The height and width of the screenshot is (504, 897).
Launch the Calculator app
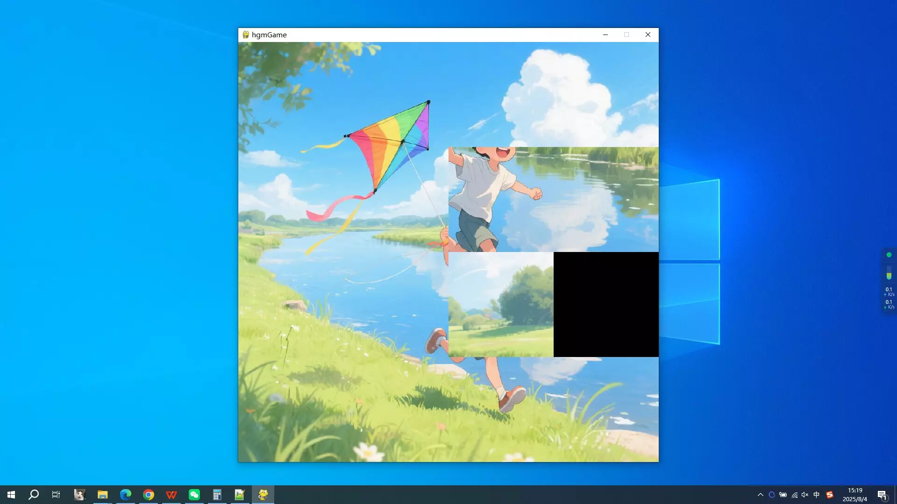(217, 494)
